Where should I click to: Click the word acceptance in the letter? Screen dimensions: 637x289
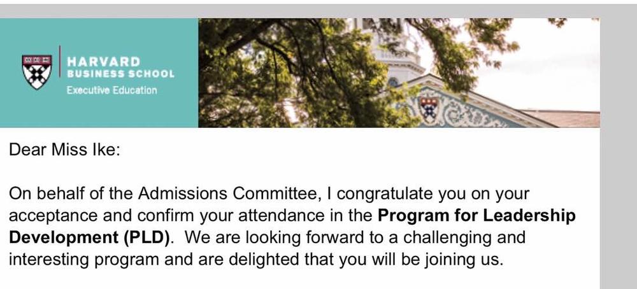[x=53, y=216]
